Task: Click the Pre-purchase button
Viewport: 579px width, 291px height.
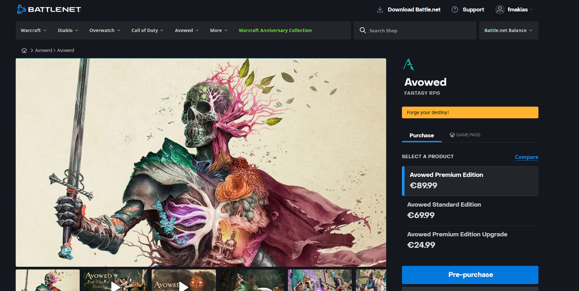Action: [x=470, y=275]
